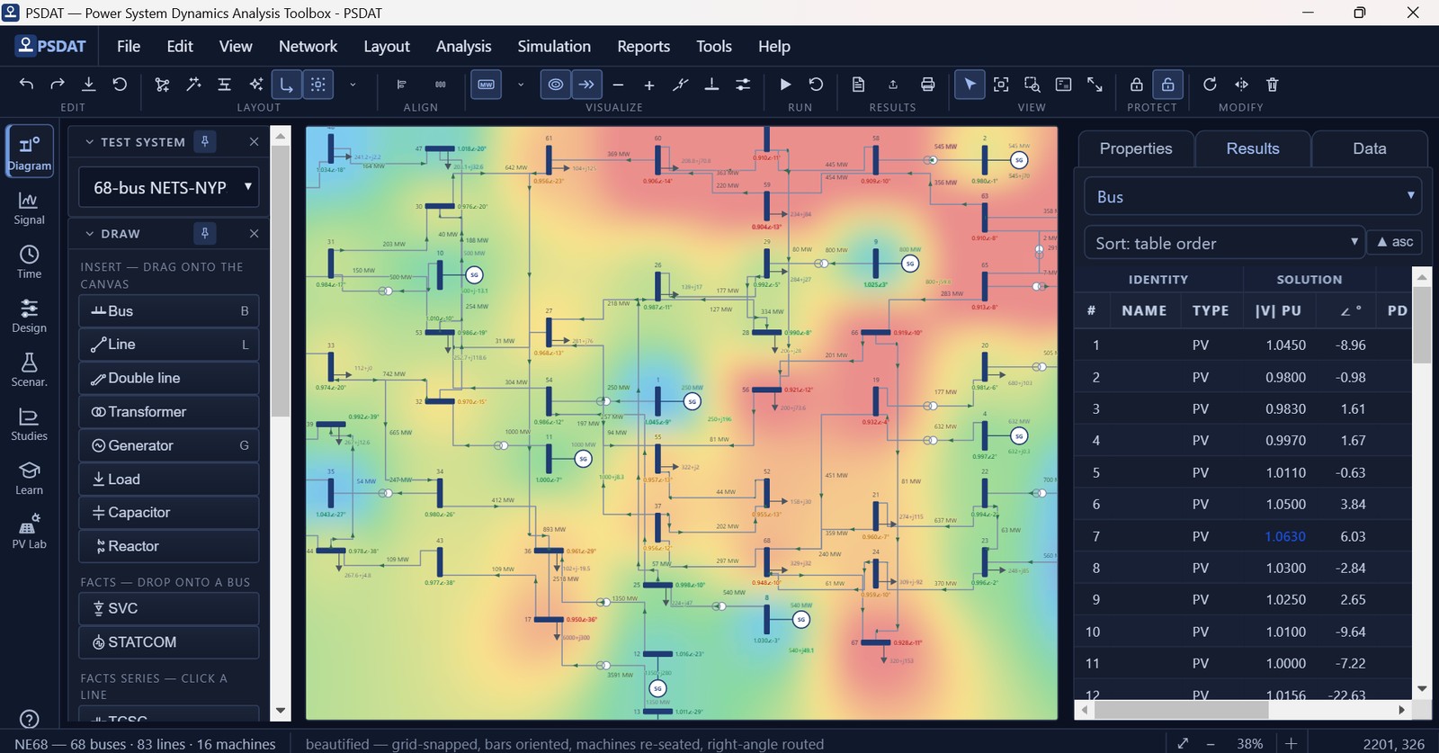Toggle the MW flow labels button

pyautogui.click(x=487, y=85)
